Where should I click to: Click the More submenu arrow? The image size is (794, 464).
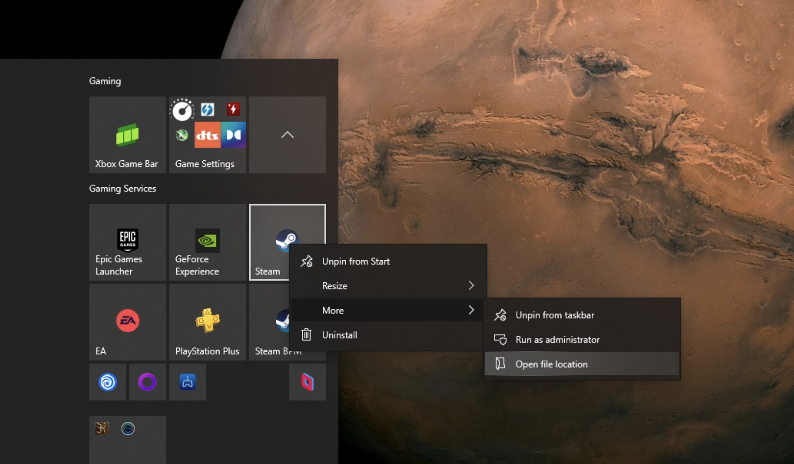coord(471,310)
